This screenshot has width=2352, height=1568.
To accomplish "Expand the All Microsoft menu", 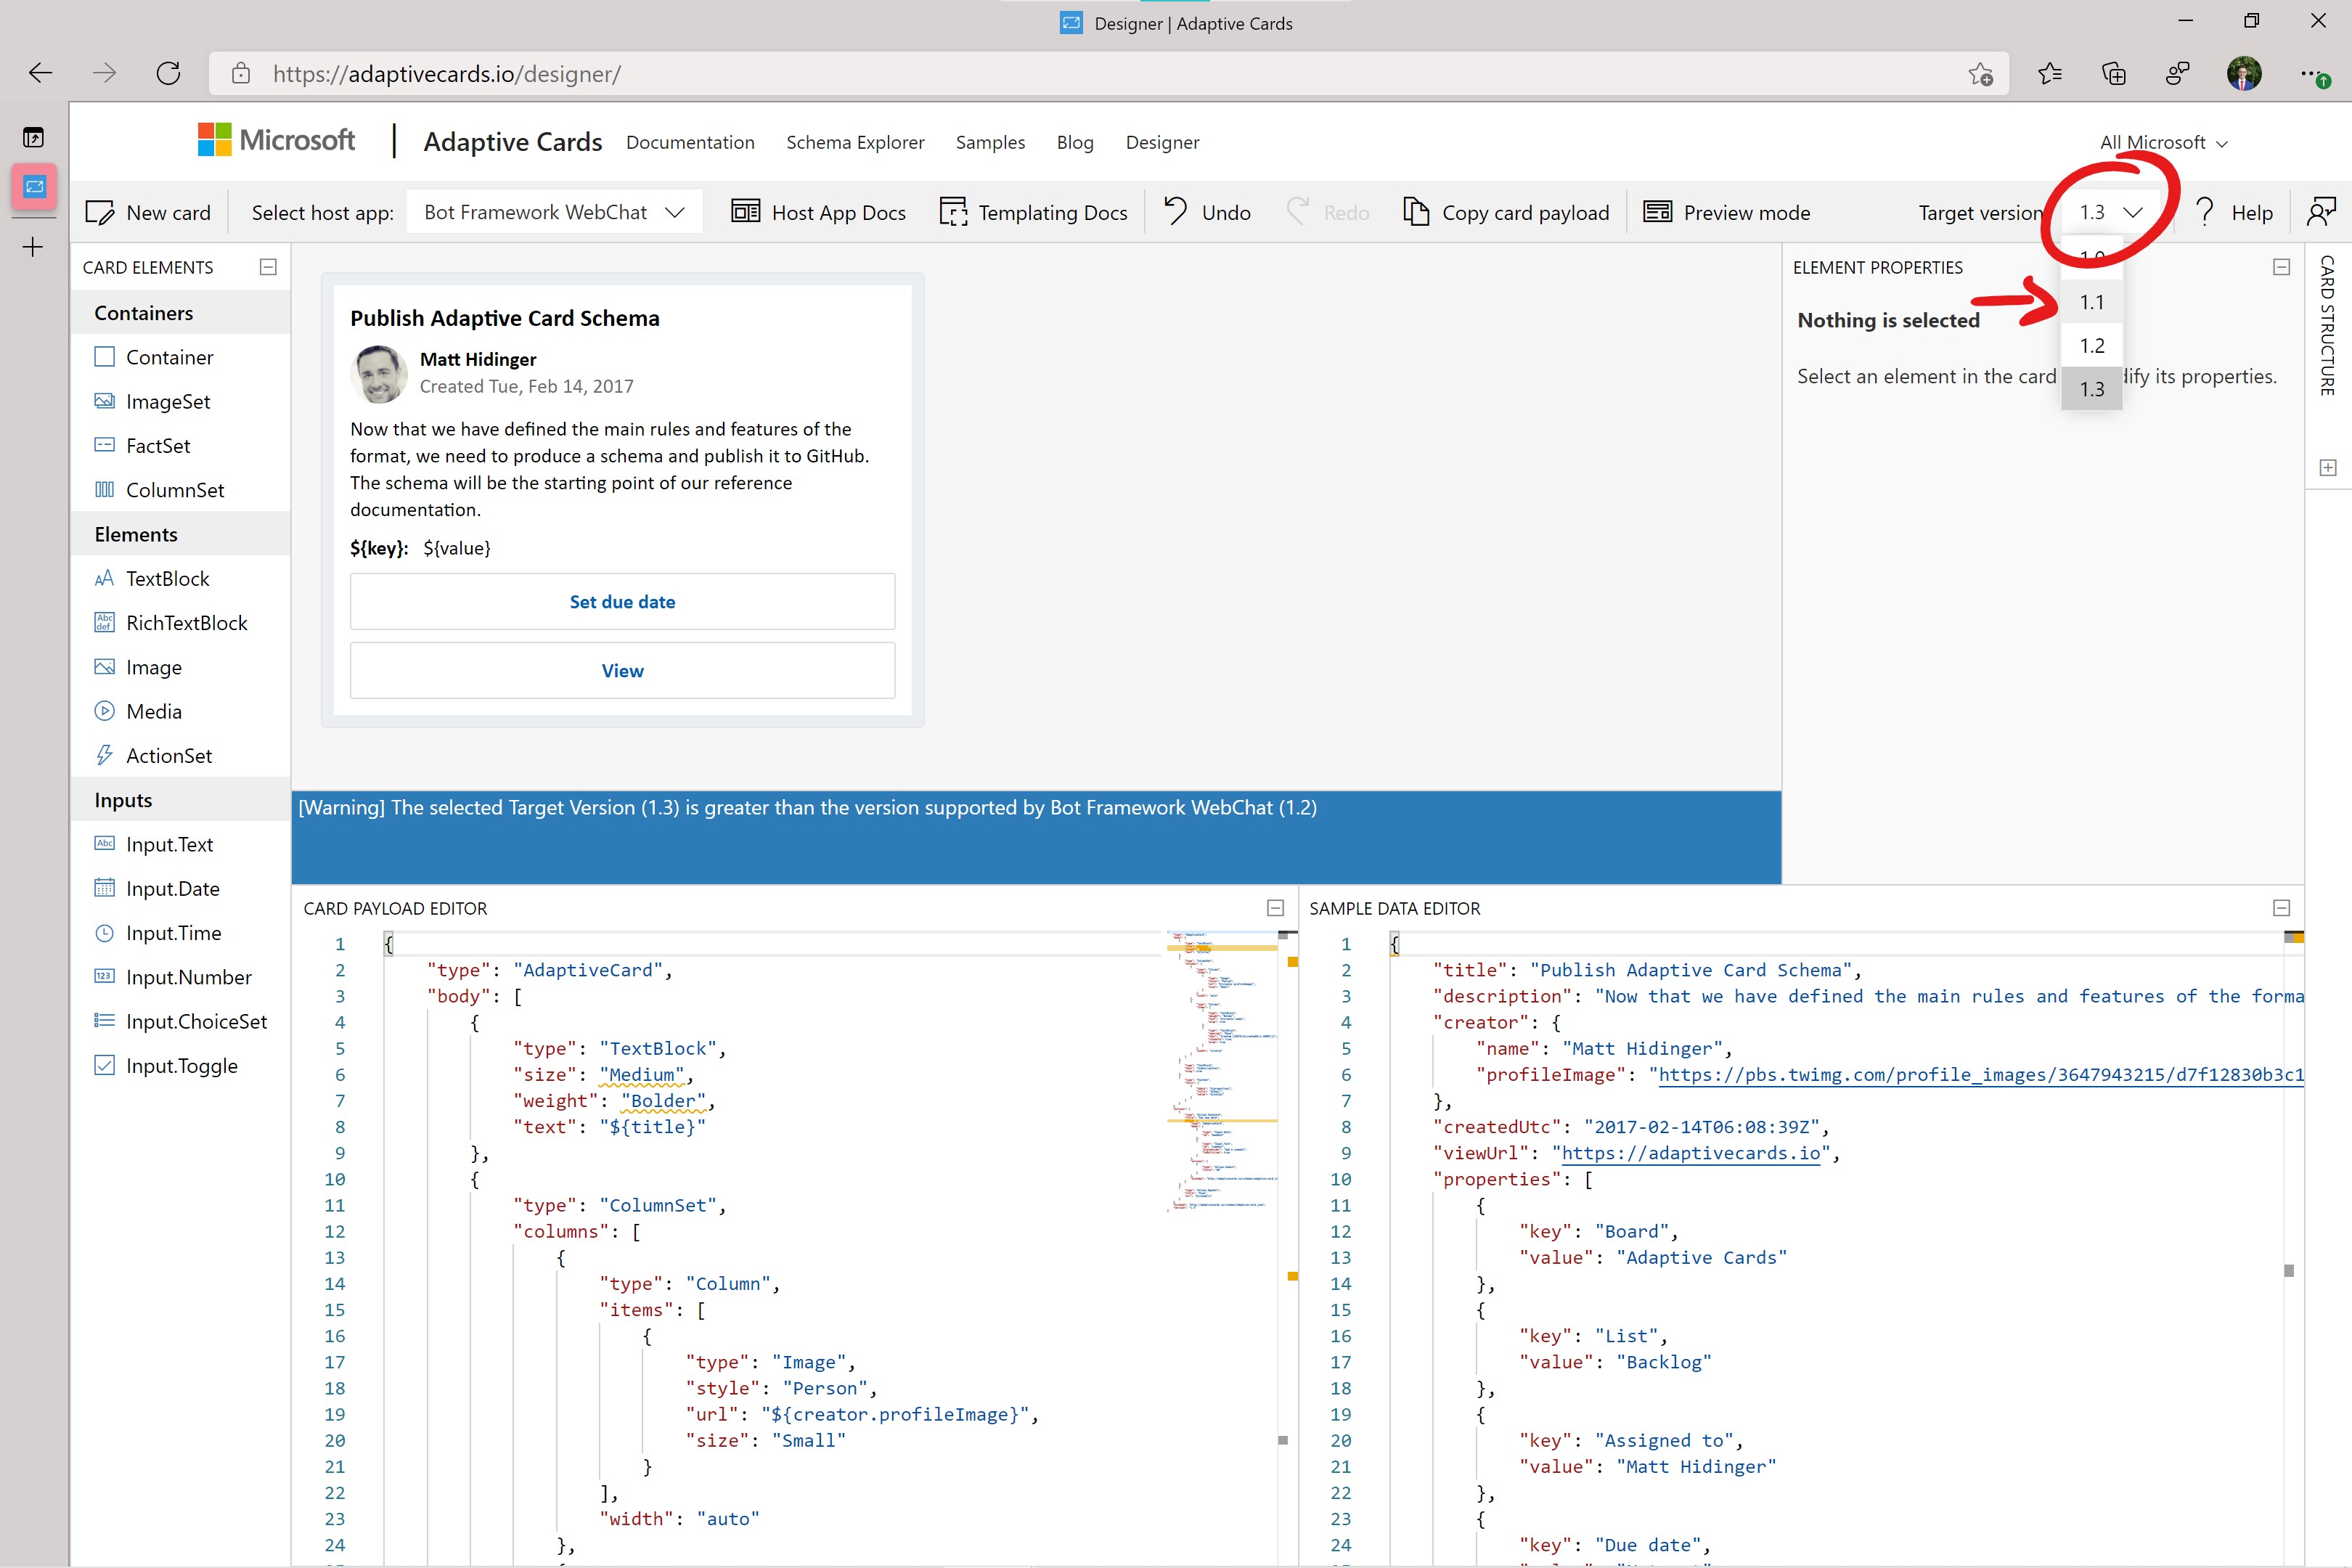I will (x=2163, y=143).
